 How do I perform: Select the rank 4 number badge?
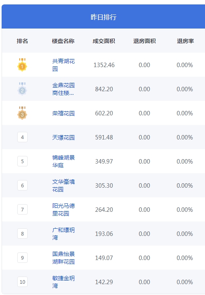(x=22, y=137)
